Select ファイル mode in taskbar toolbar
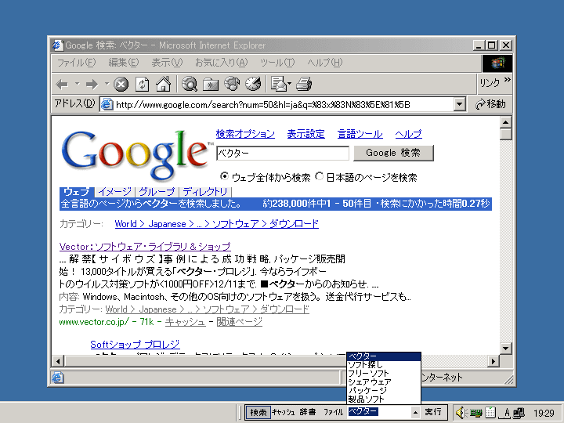 (x=333, y=413)
